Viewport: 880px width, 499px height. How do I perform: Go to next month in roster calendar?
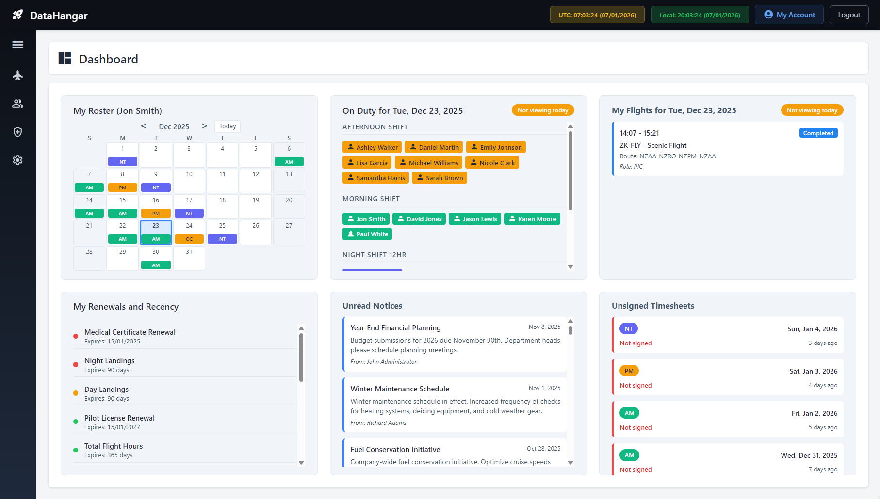(205, 125)
